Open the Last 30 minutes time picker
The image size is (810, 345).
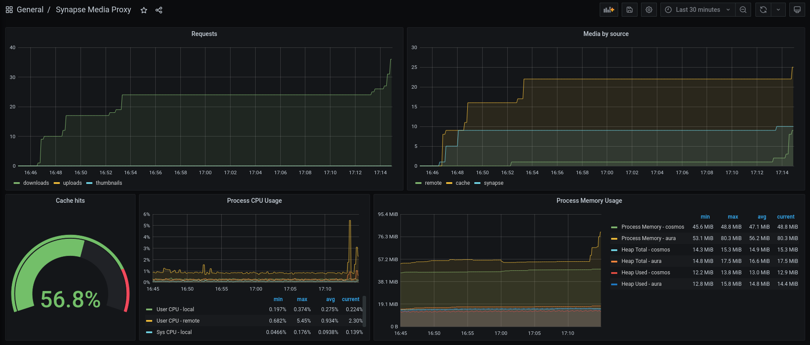coord(697,10)
